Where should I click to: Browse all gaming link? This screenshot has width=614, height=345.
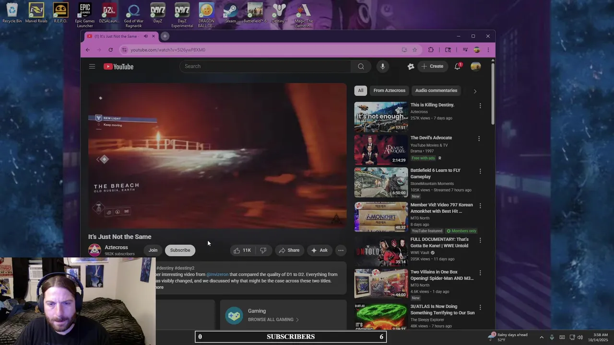click(273, 320)
